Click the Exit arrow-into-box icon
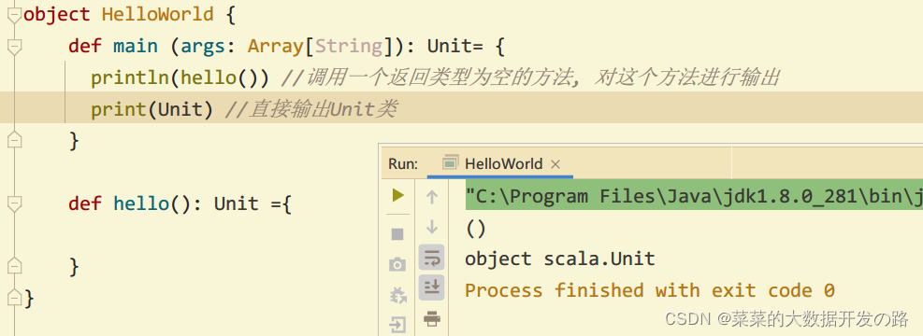Screen dimensions: 923x336 coord(398,324)
